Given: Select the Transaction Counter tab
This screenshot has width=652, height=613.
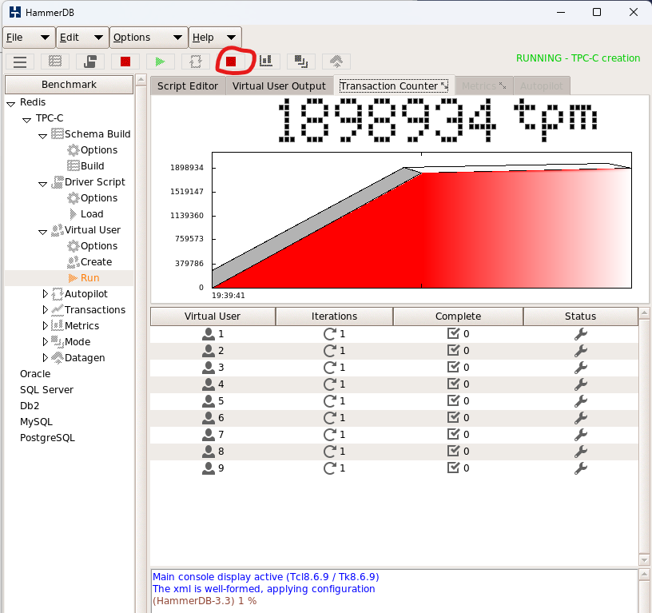Looking at the screenshot, I should point(389,86).
